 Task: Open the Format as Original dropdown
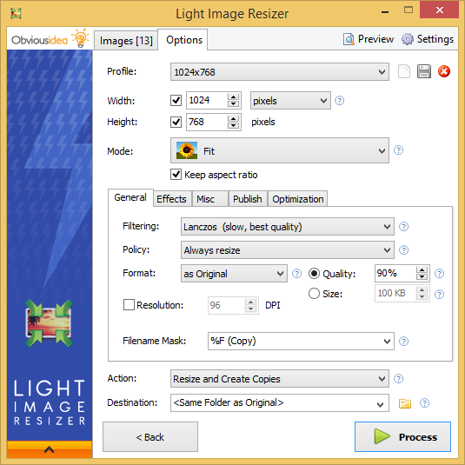(x=234, y=274)
